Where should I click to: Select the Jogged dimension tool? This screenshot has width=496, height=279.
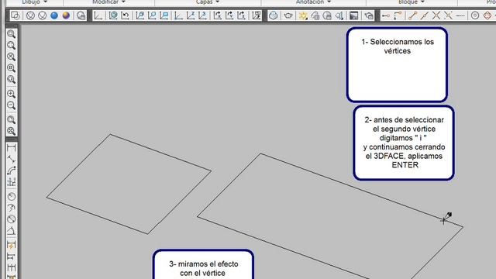pyautogui.click(x=12, y=208)
